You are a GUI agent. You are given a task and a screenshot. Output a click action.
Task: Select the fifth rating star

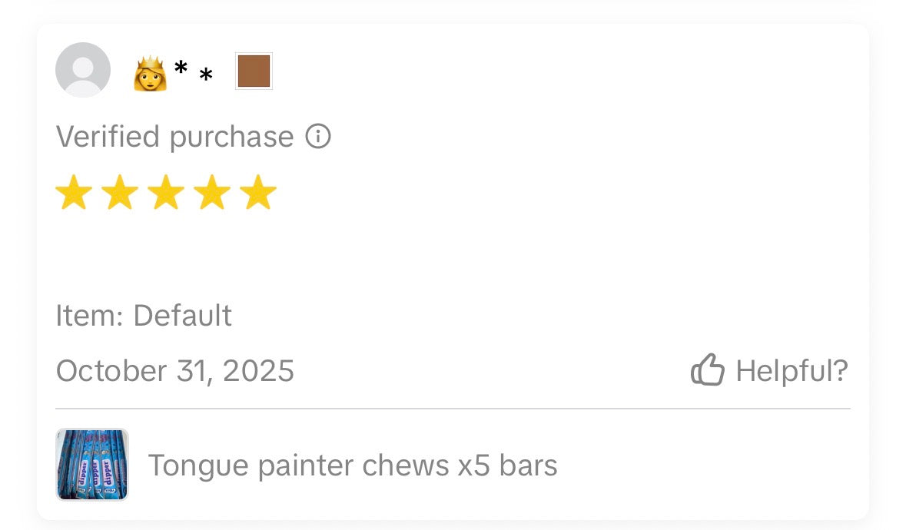pos(258,193)
